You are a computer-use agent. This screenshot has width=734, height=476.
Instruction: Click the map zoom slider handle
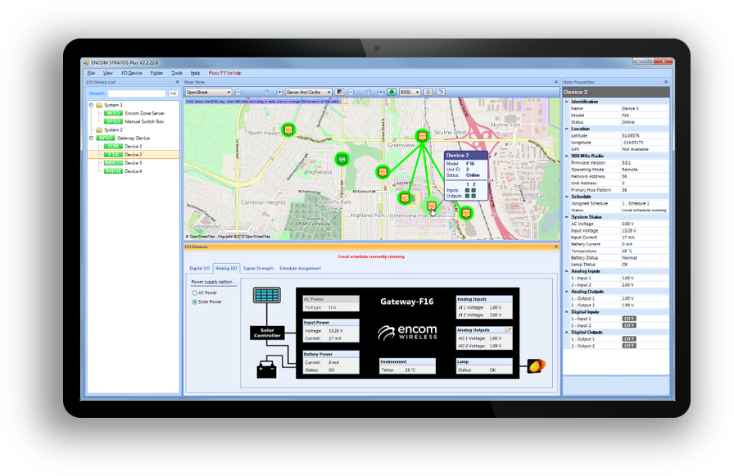[266, 92]
